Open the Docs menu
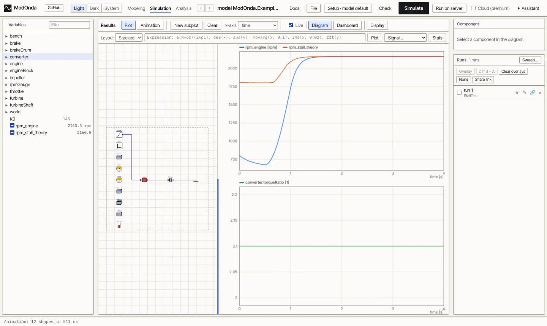This screenshot has width=547, height=326. pos(294,8)
